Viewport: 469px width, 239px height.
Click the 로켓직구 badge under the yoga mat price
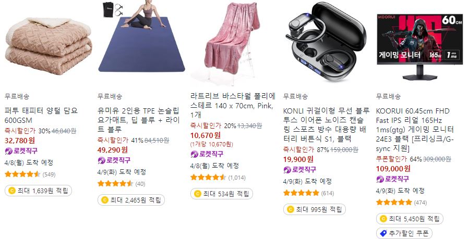(114, 160)
